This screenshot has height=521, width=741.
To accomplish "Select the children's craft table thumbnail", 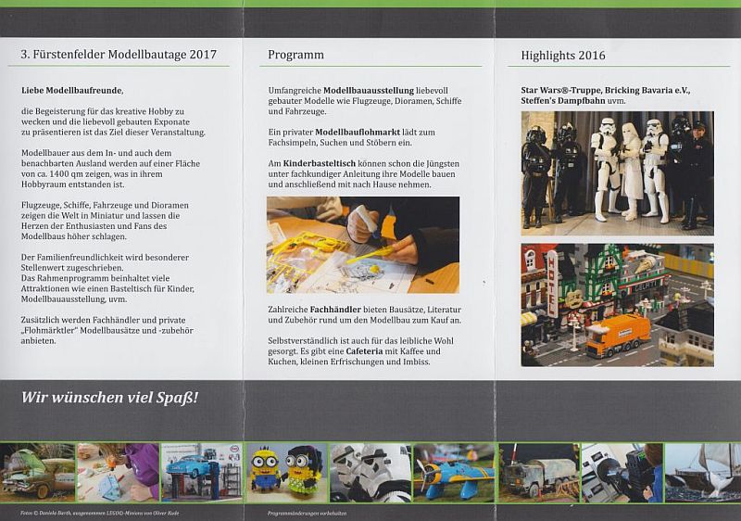I will tap(118, 472).
